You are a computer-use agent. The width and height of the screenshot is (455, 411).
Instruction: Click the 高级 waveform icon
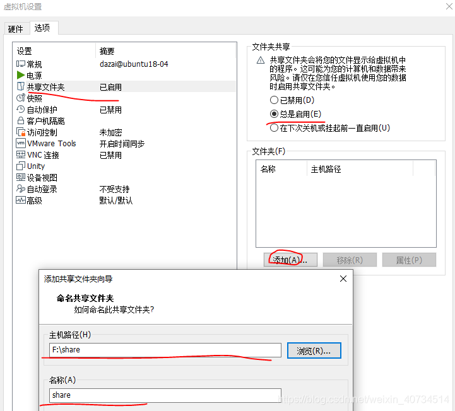[x=21, y=200]
